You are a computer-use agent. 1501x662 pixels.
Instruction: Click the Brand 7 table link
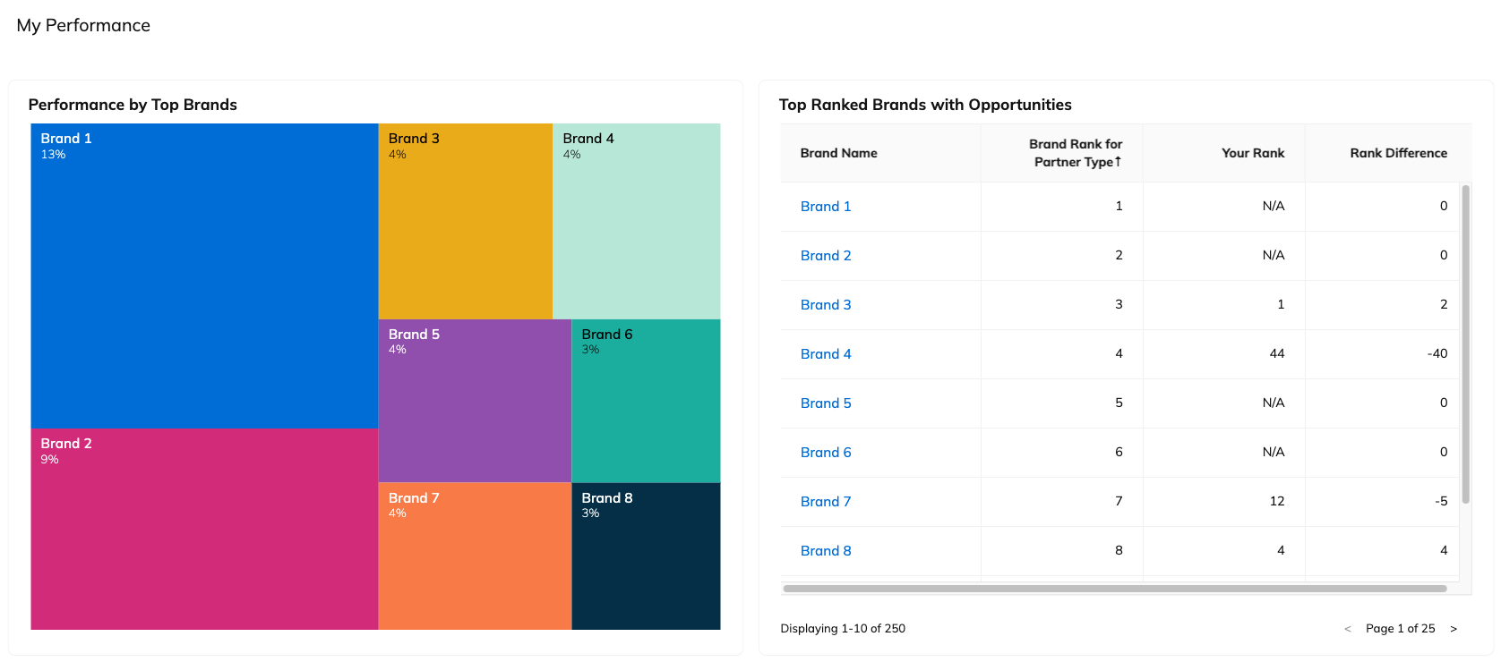[x=825, y=502]
